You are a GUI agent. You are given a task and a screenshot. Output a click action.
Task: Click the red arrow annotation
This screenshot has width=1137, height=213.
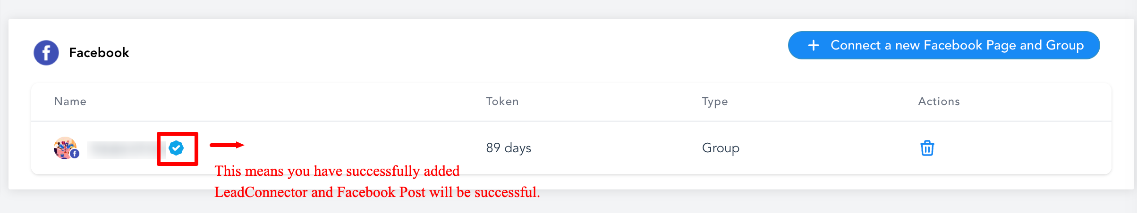pyautogui.click(x=227, y=145)
